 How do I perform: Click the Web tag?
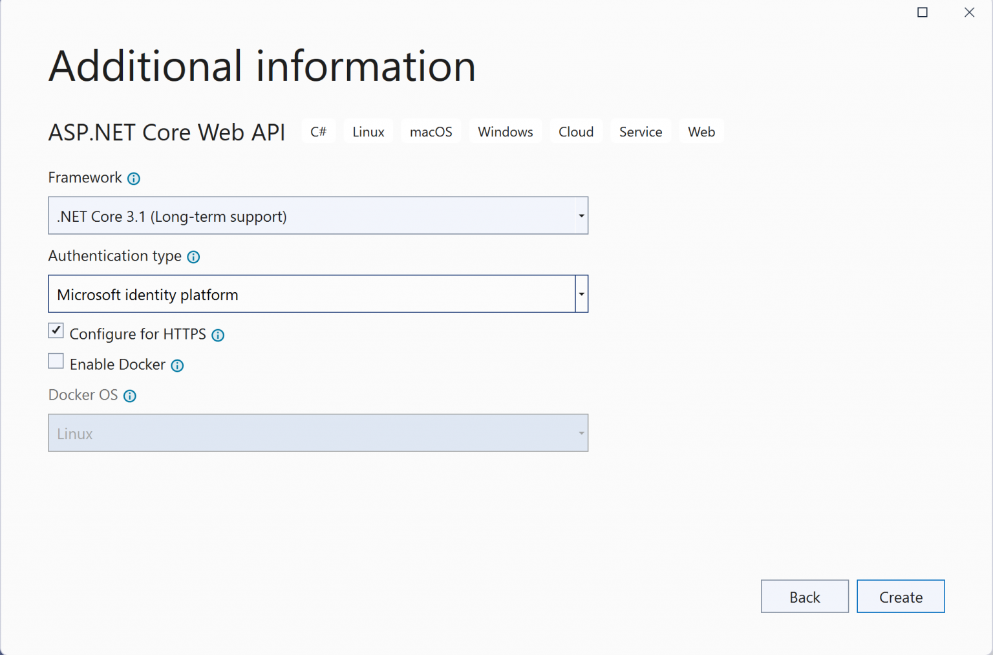(x=701, y=131)
